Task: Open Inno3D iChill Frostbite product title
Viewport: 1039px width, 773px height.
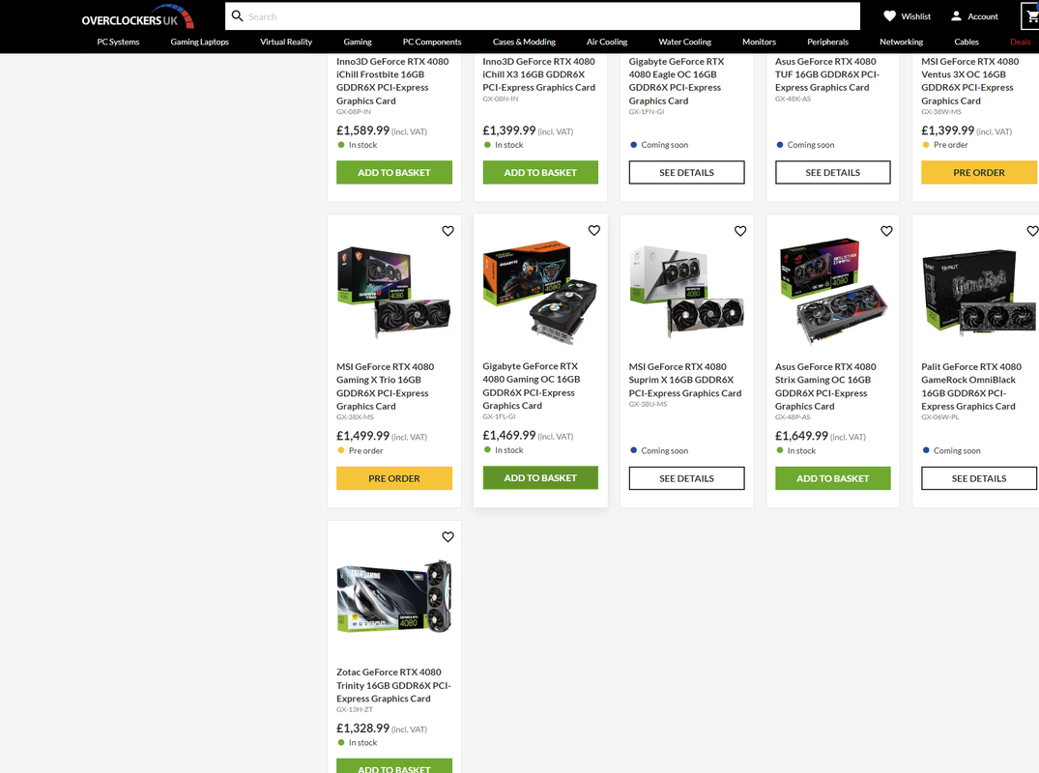Action: 392,81
